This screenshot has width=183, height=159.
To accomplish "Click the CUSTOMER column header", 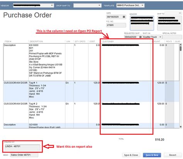I will [108, 42].
